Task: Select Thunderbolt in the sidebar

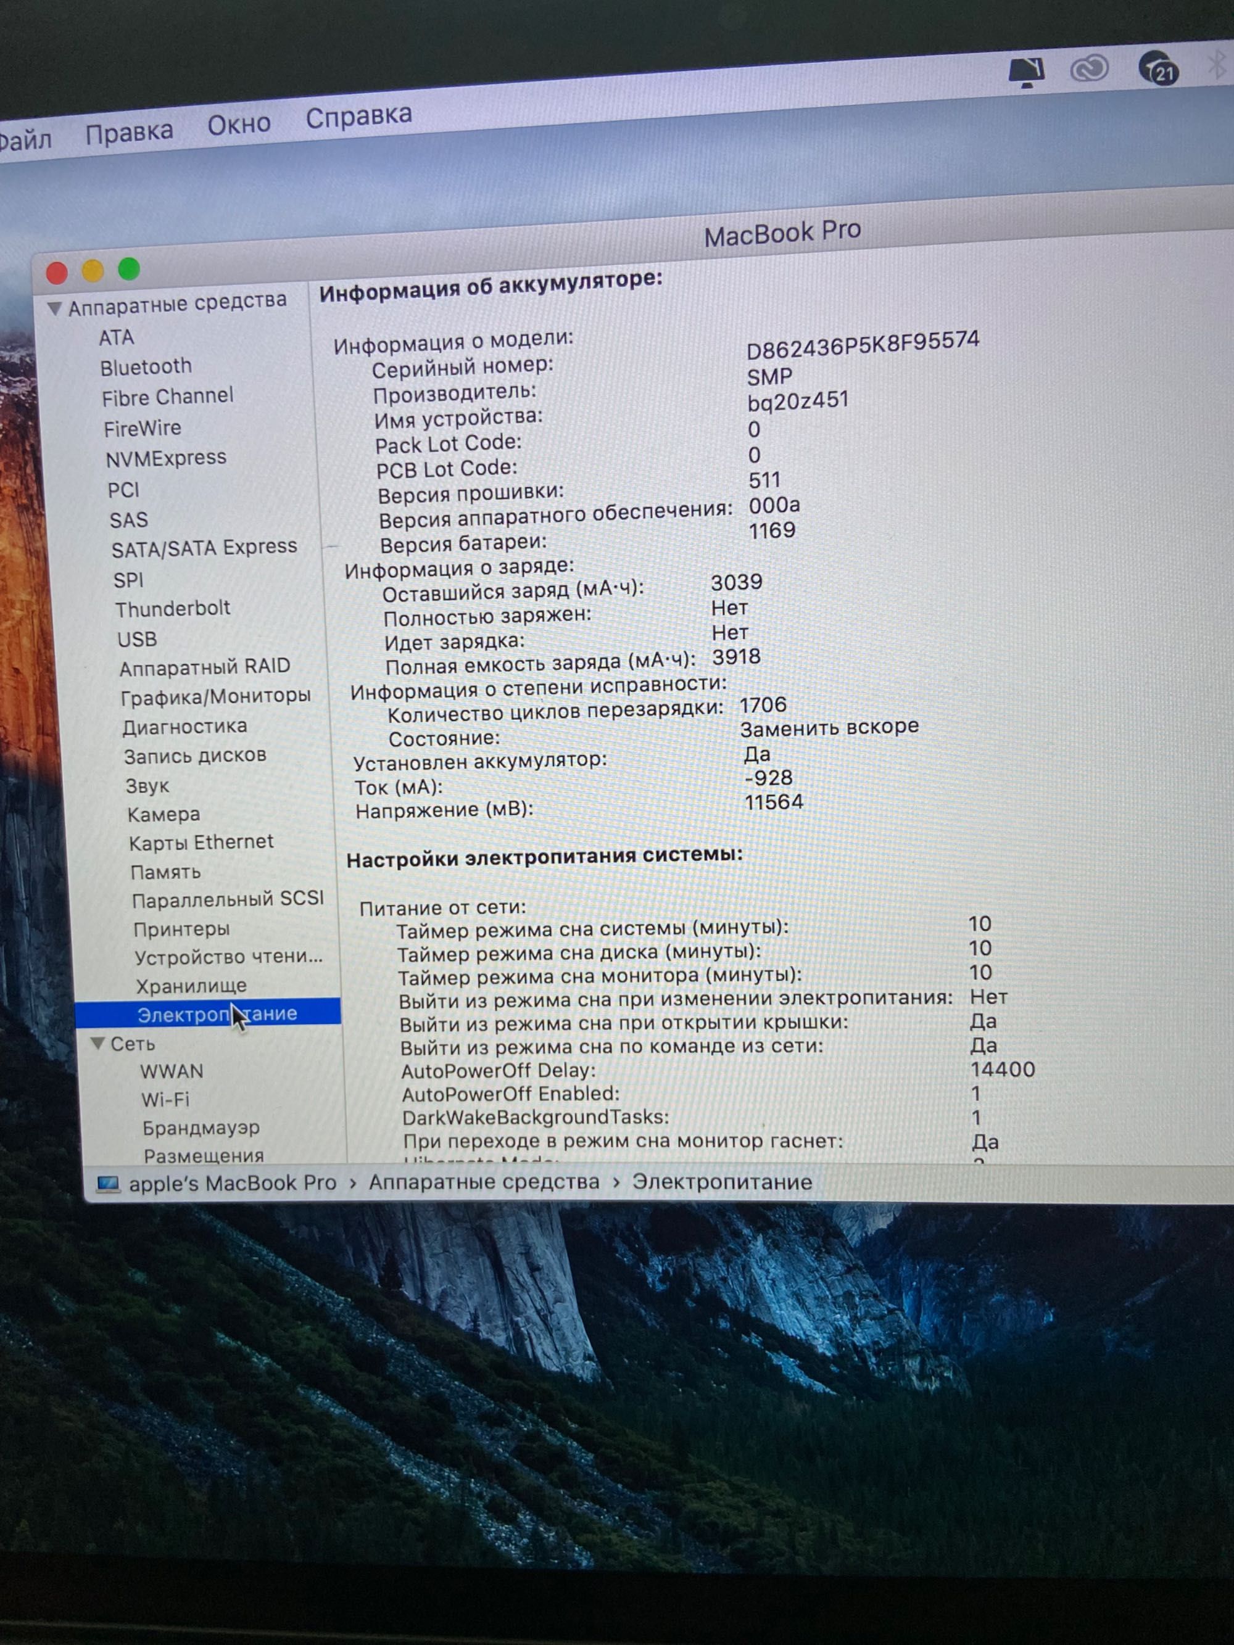Action: tap(173, 609)
